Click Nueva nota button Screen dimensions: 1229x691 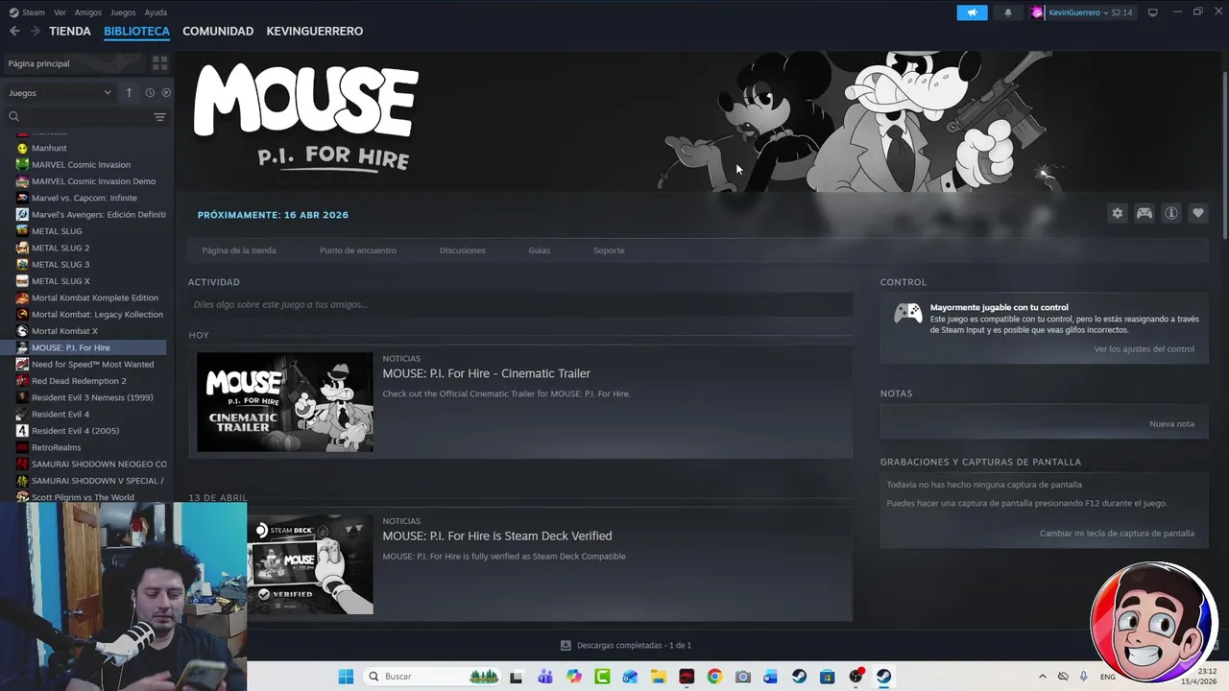1171,424
